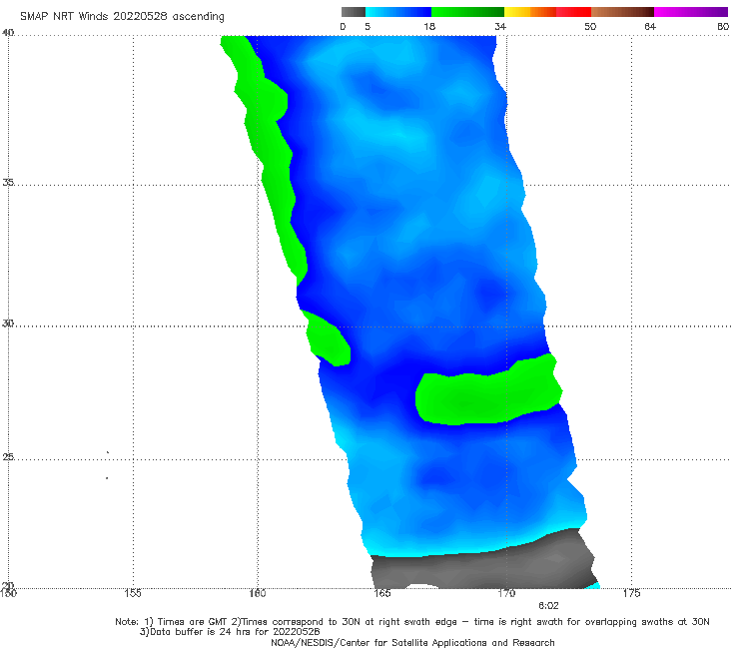Screen dimensions: 739x649
Task: Click the color bar label '34'
Action: (x=500, y=26)
